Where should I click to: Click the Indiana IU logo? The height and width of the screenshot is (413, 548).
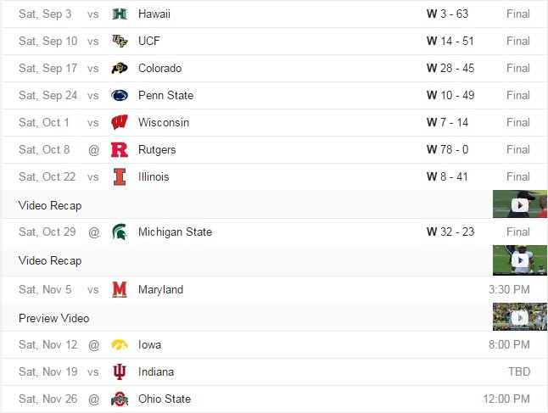[120, 371]
